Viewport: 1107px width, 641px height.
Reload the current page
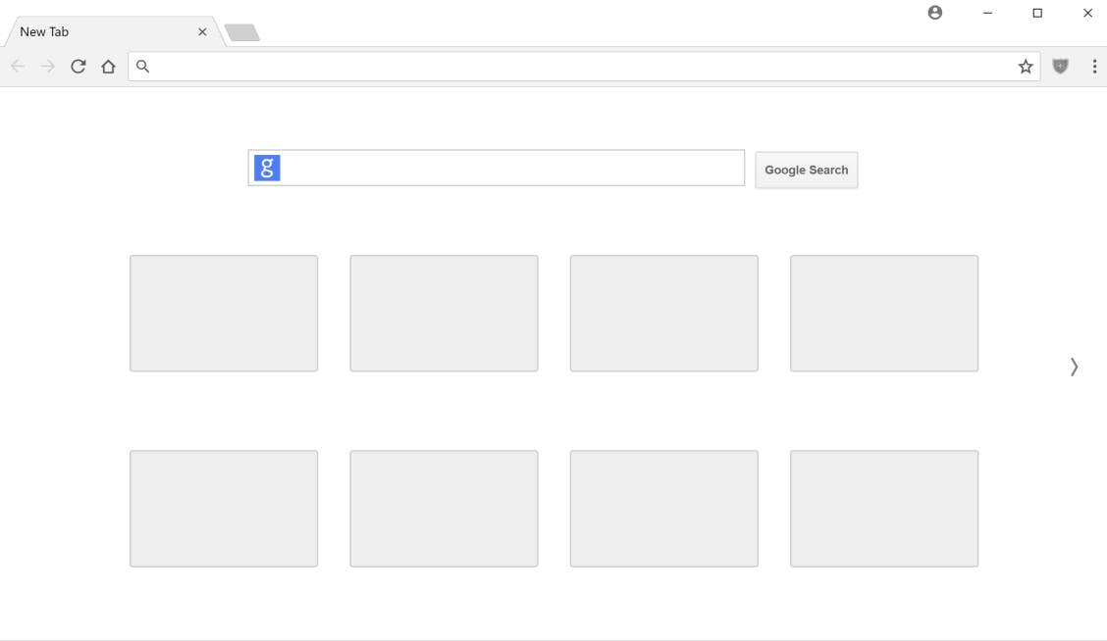click(78, 67)
